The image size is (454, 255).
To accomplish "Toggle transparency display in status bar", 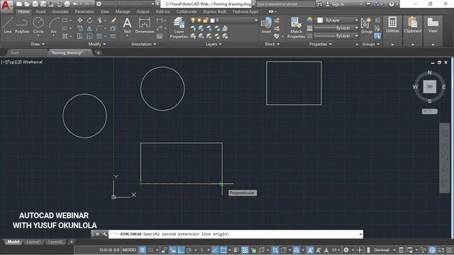I will point(245,250).
